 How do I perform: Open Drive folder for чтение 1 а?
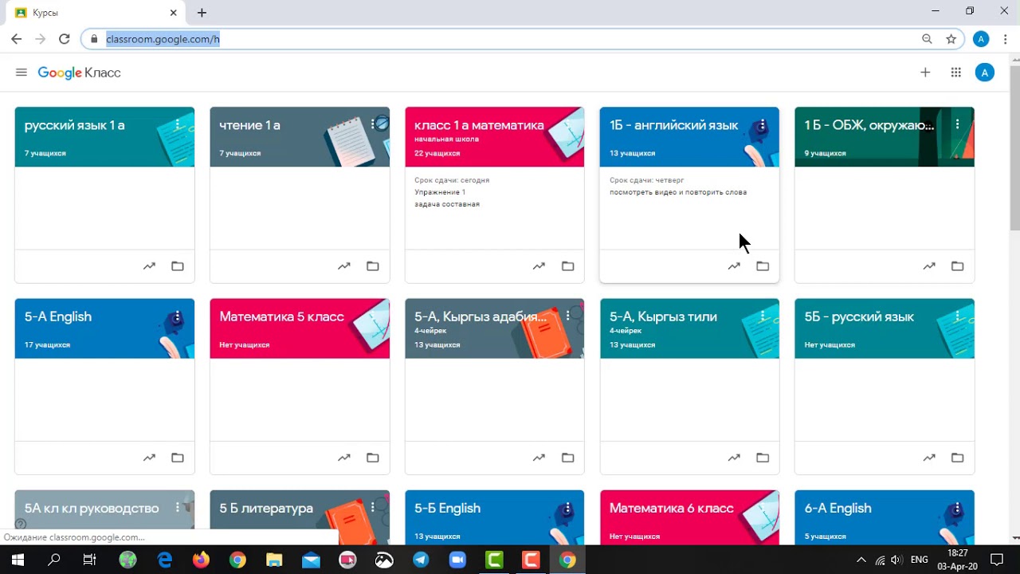point(372,266)
